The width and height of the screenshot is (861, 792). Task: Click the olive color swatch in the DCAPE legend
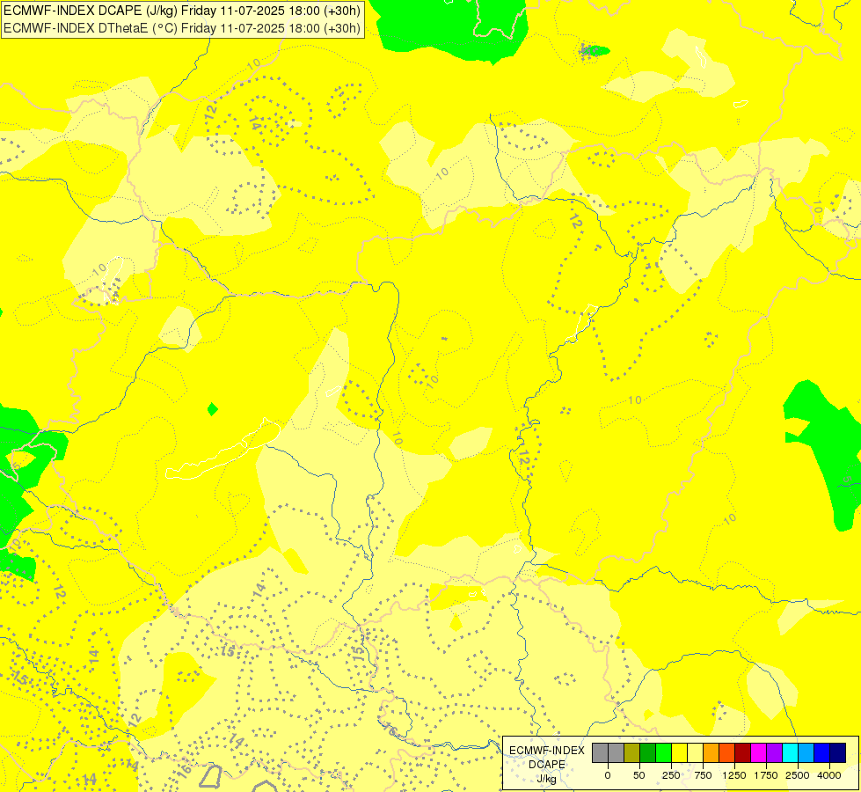[632, 752]
